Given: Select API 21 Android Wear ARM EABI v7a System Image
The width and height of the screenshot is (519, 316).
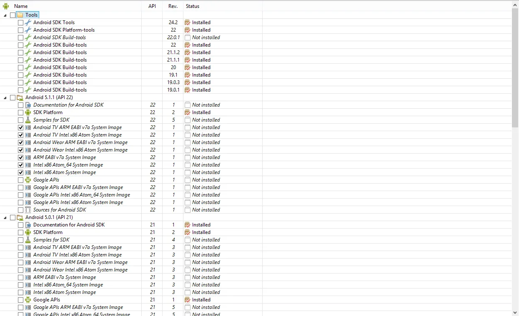Looking at the screenshot, I should coord(80,262).
